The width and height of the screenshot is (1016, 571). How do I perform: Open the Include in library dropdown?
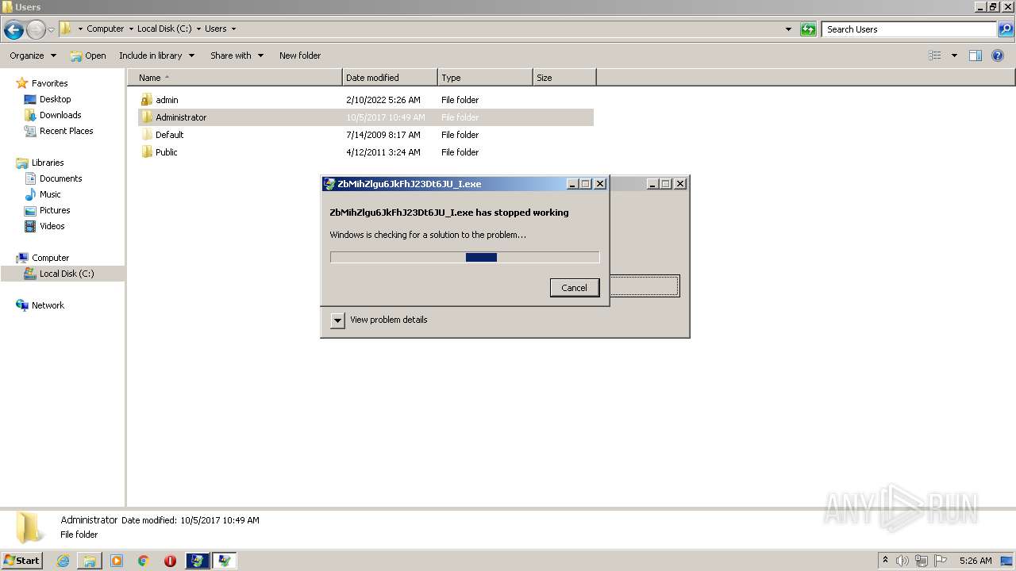156,56
